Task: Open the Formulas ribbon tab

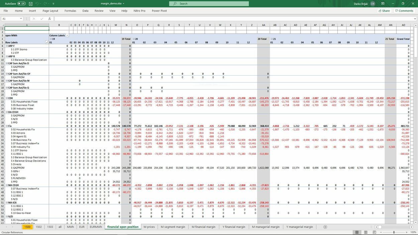Action: coord(70,10)
